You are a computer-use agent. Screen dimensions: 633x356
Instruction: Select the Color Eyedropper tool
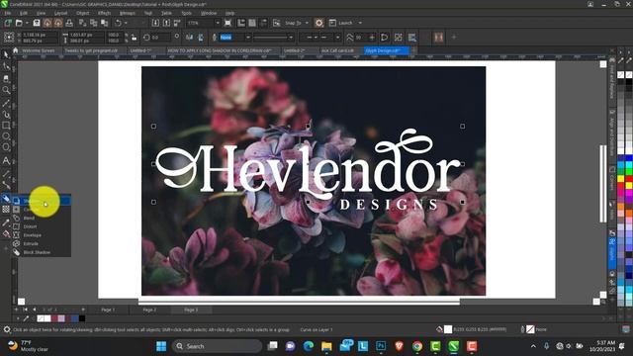6,222
